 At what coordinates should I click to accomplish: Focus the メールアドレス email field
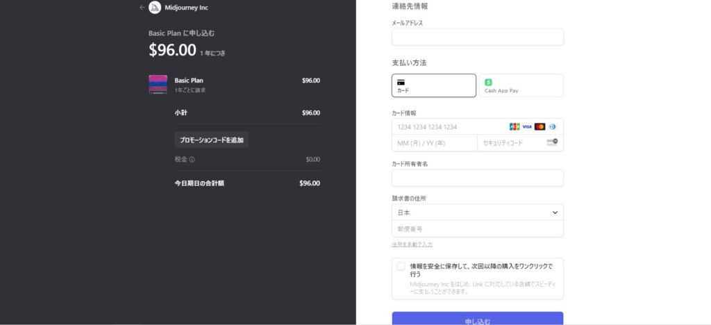478,37
